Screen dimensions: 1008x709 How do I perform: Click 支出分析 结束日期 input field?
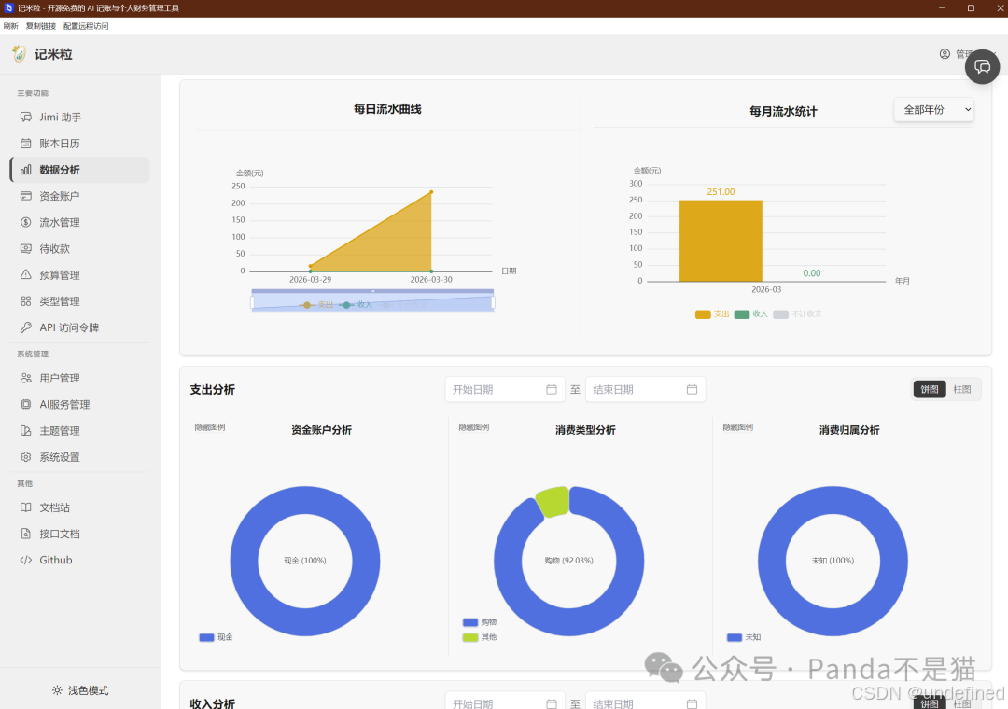[646, 390]
